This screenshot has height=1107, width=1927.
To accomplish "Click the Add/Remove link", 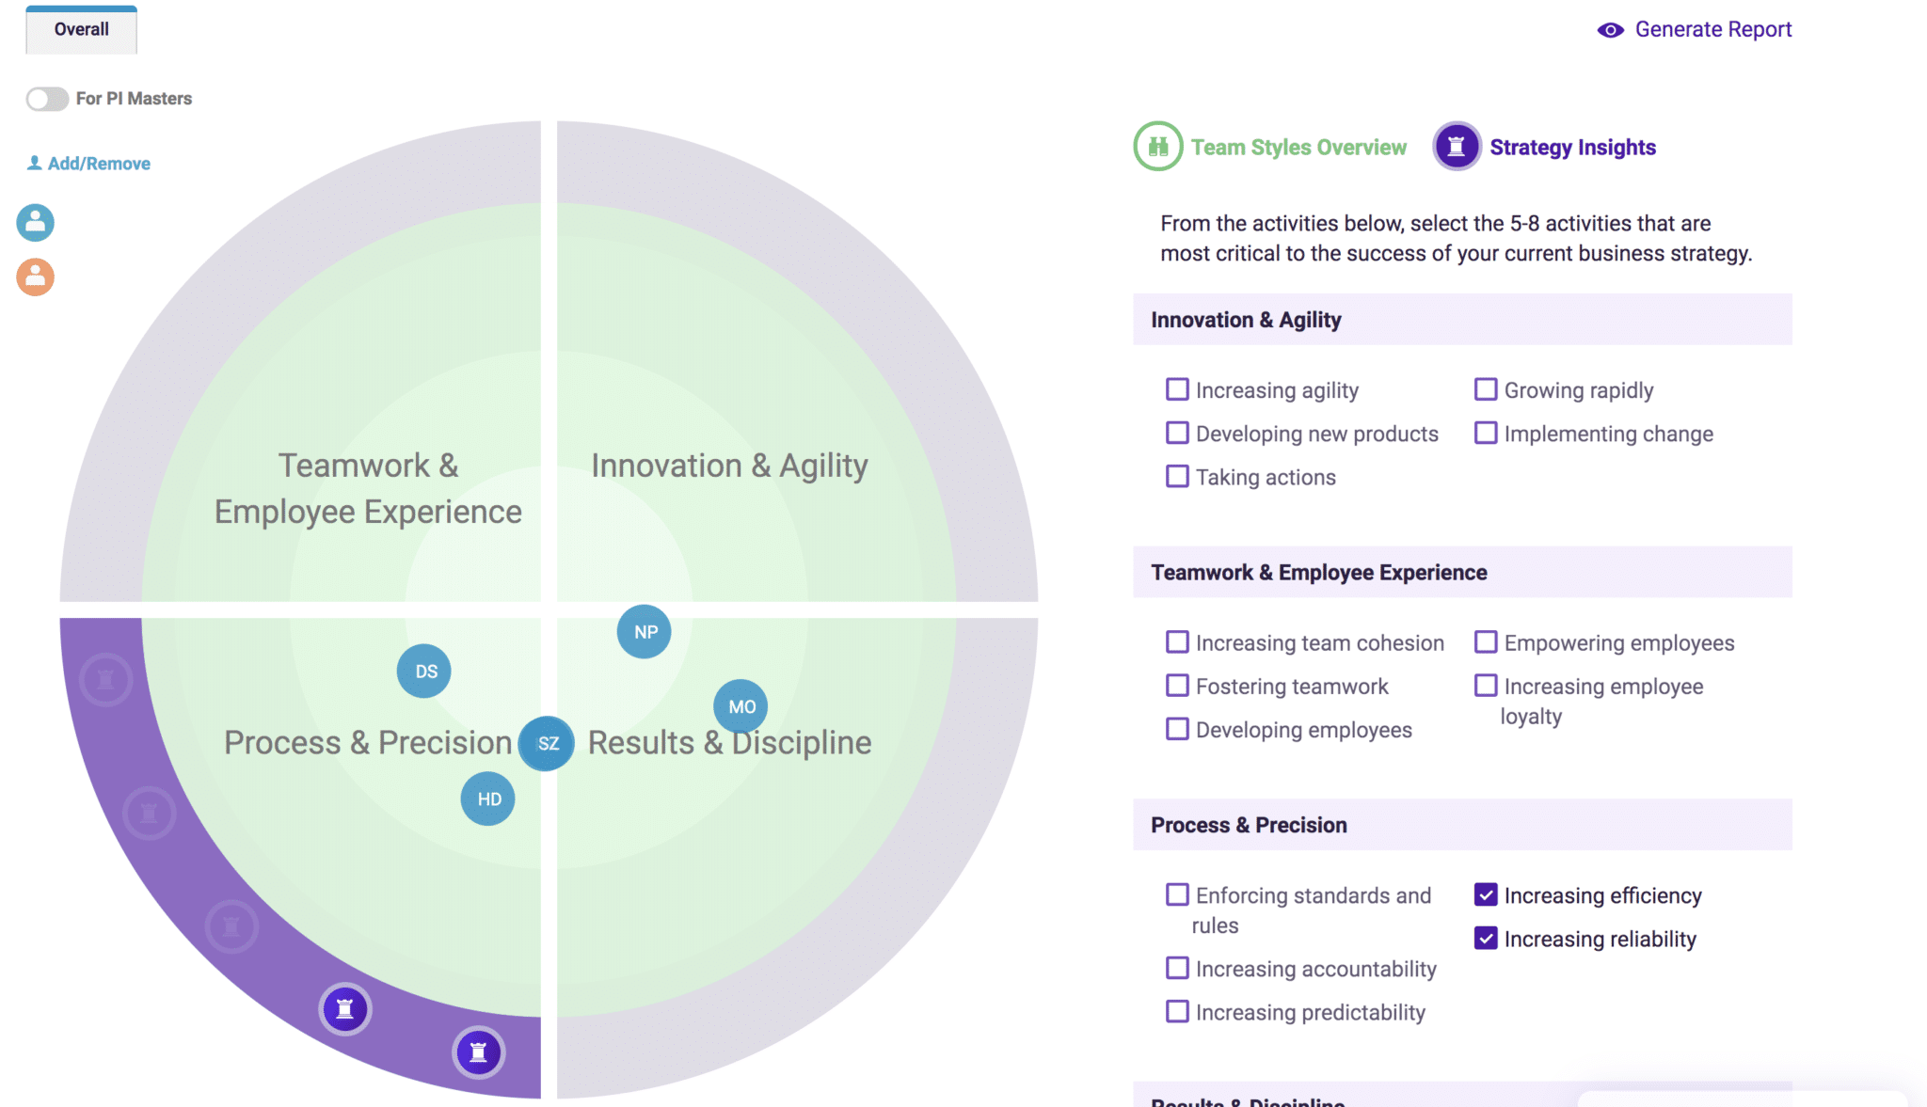I will 99,164.
